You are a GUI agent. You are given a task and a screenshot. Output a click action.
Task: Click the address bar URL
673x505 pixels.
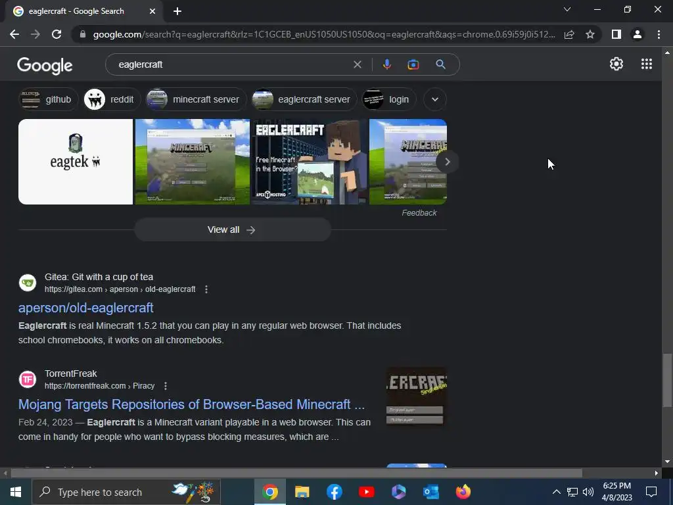click(324, 34)
